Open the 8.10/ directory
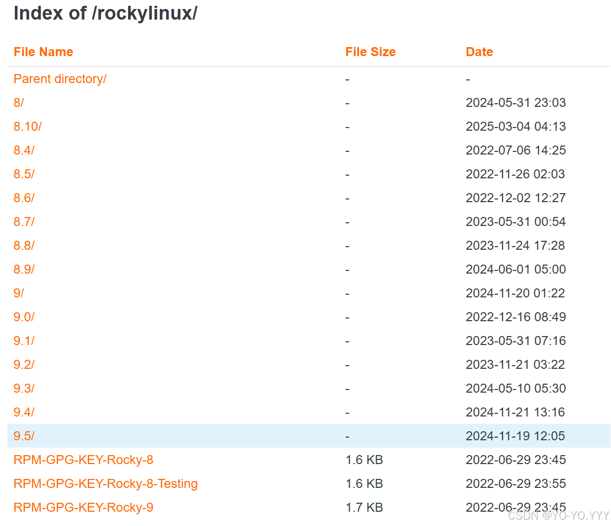 (28, 126)
